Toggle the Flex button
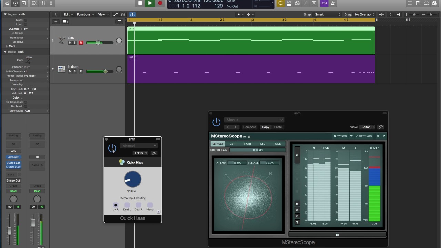This screenshot has height=248, width=441. coord(123,14)
